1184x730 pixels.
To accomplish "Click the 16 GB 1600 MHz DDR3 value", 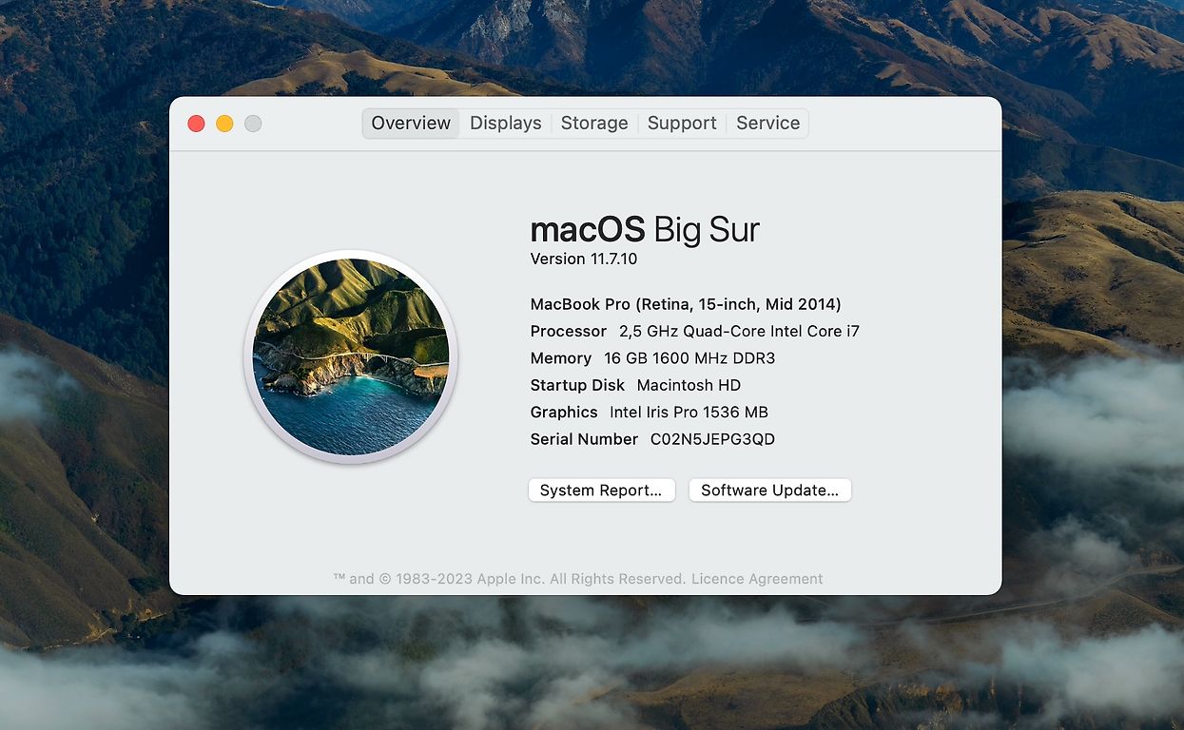I will [x=689, y=358].
